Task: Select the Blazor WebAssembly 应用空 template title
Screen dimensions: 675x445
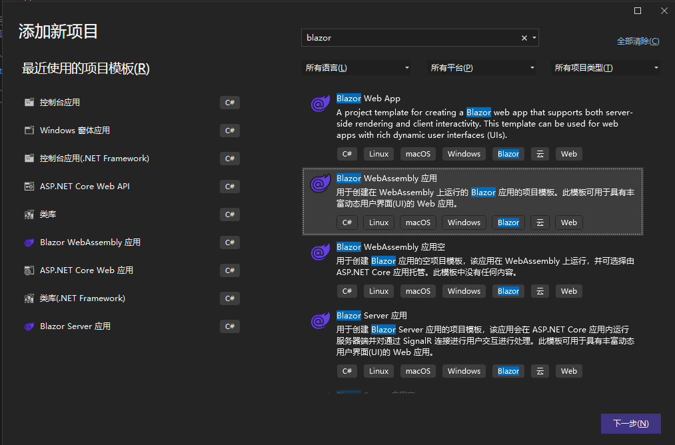Action: tap(390, 247)
